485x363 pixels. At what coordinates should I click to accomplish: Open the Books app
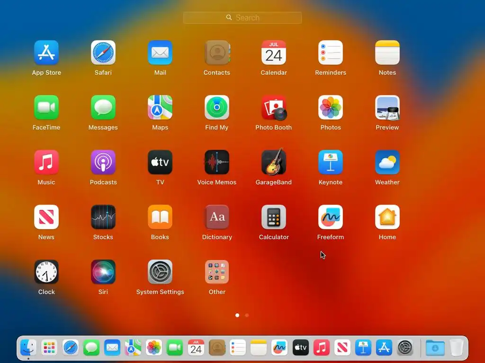[x=160, y=217]
